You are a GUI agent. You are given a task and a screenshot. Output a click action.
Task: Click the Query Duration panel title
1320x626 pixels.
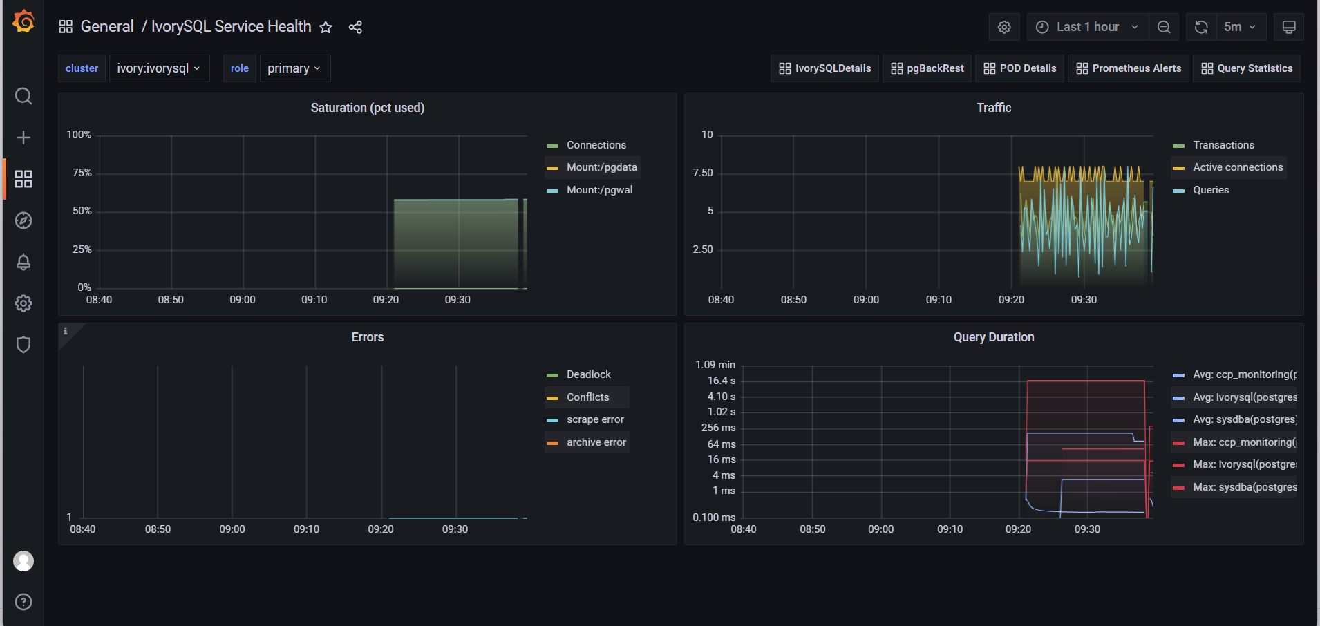click(x=993, y=337)
